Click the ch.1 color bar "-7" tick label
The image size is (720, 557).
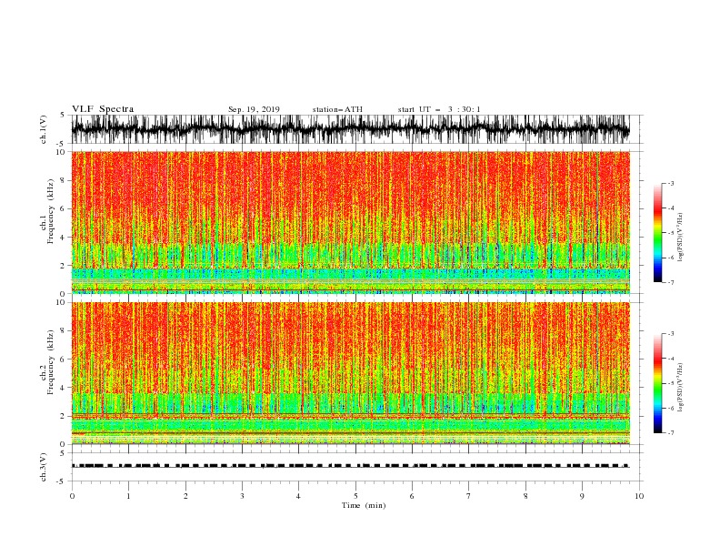[671, 282]
